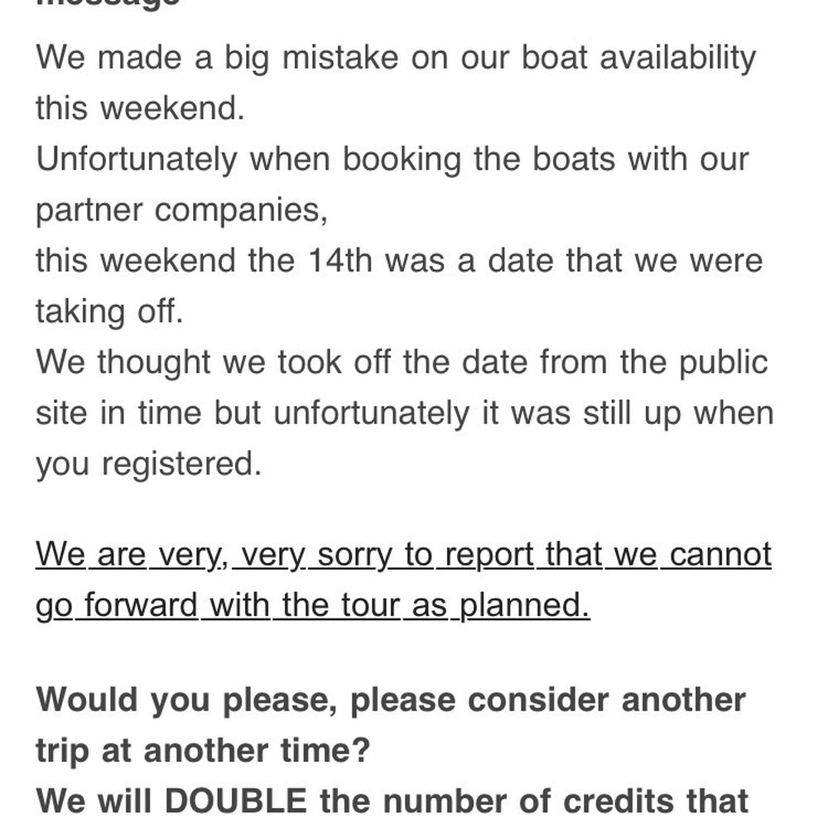This screenshot has width=828, height=828.
Task: Click the text "this weekend." in the first paragraph
Action: [x=140, y=108]
